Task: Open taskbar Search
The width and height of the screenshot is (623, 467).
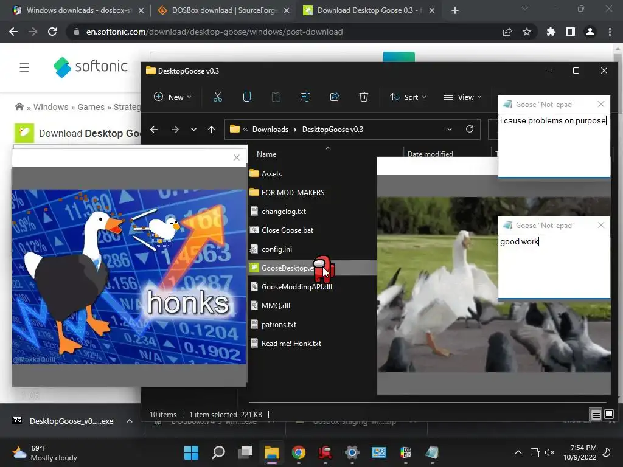Action: [218, 452]
